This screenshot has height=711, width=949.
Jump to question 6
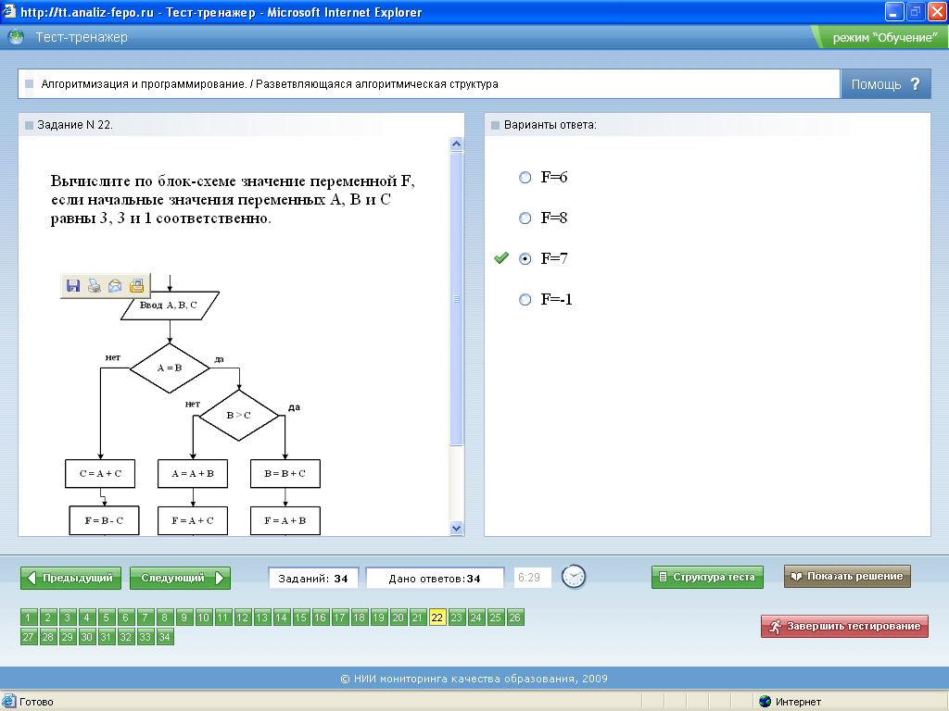tap(125, 617)
